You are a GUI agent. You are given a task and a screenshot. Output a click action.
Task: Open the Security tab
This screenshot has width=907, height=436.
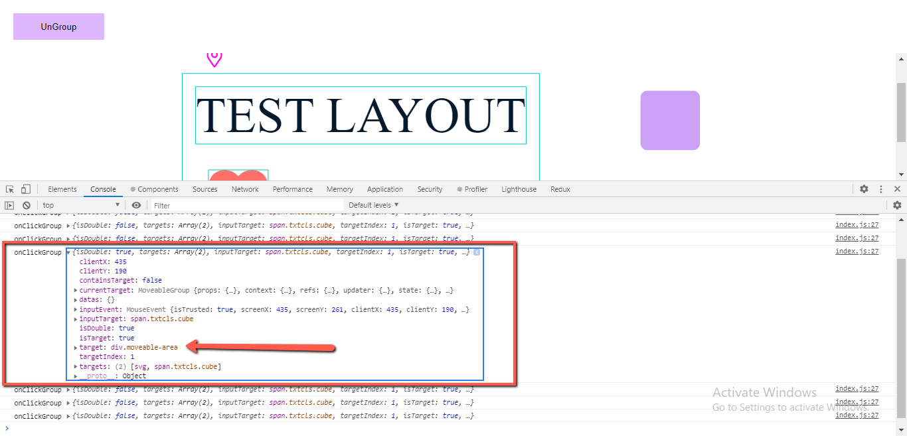point(430,189)
